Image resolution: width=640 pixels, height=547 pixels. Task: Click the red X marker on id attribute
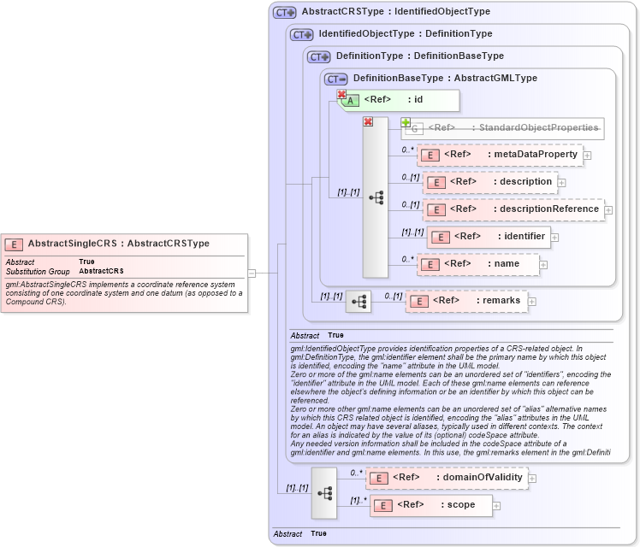[341, 94]
